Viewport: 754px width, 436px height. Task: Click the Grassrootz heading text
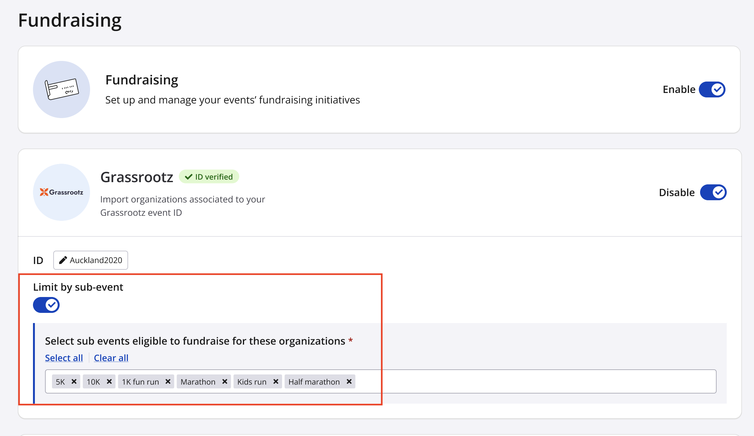tap(137, 177)
